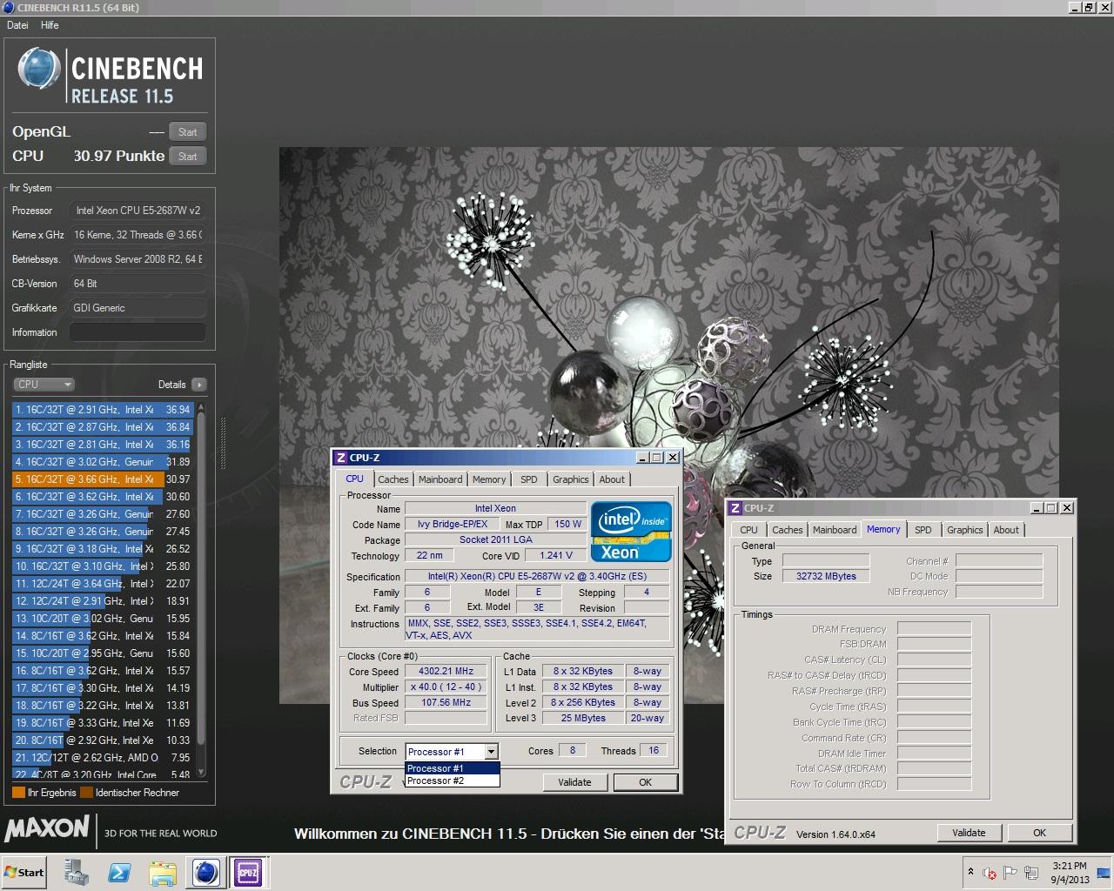Image resolution: width=1114 pixels, height=891 pixels.
Task: Open the Windows Start button
Action: [24, 873]
